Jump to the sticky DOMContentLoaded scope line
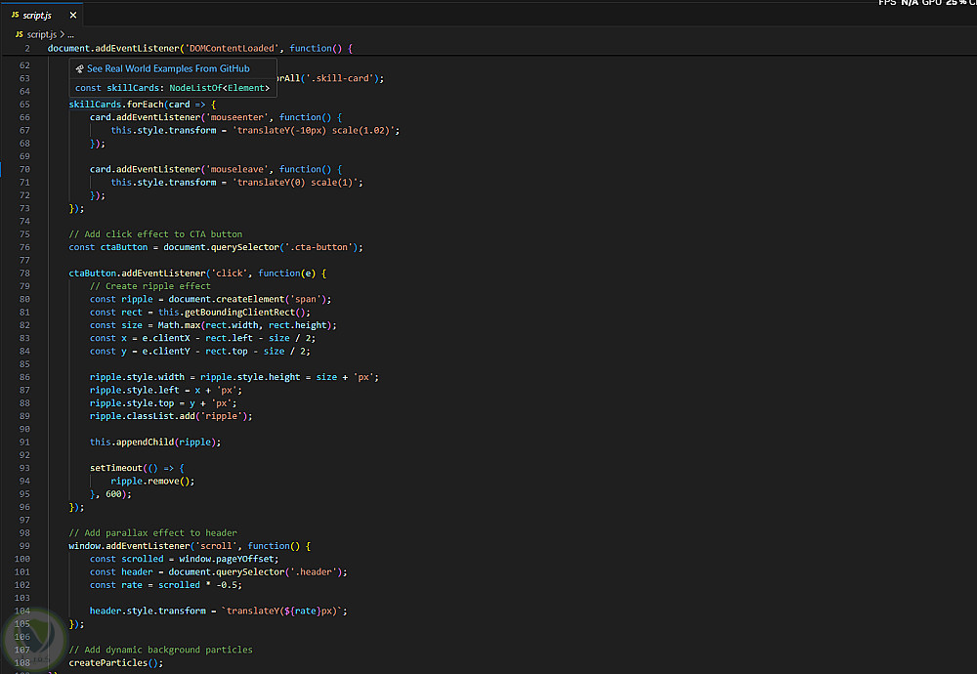The image size is (977, 674). pos(199,48)
